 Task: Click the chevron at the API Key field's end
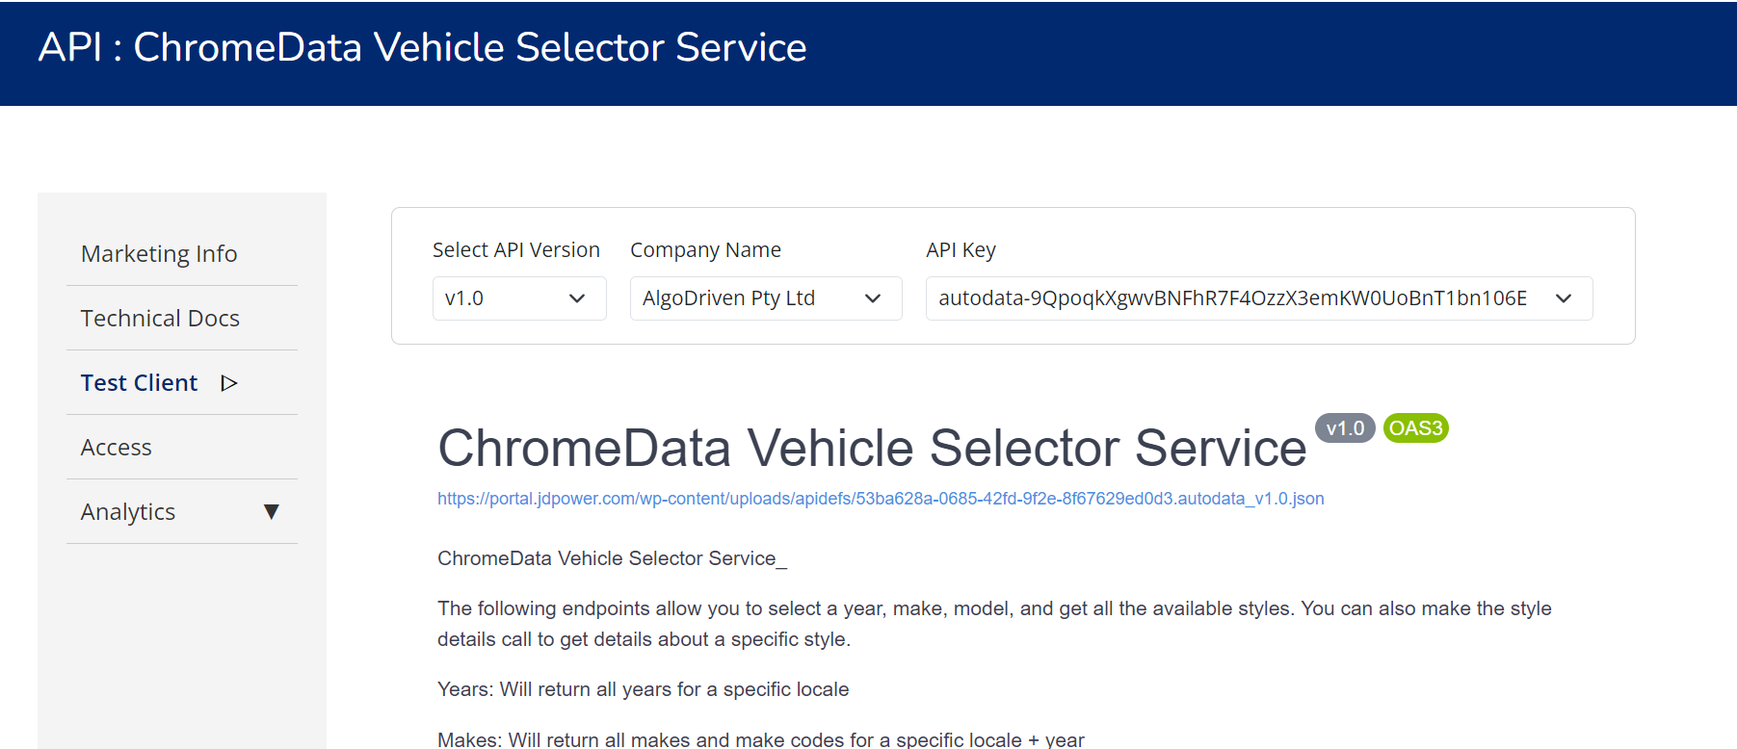click(x=1563, y=298)
